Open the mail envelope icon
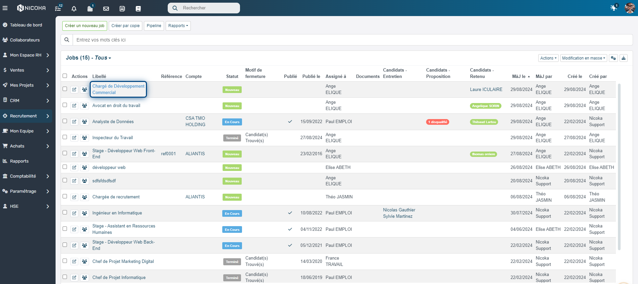Image resolution: width=638 pixels, height=284 pixels. [106, 9]
